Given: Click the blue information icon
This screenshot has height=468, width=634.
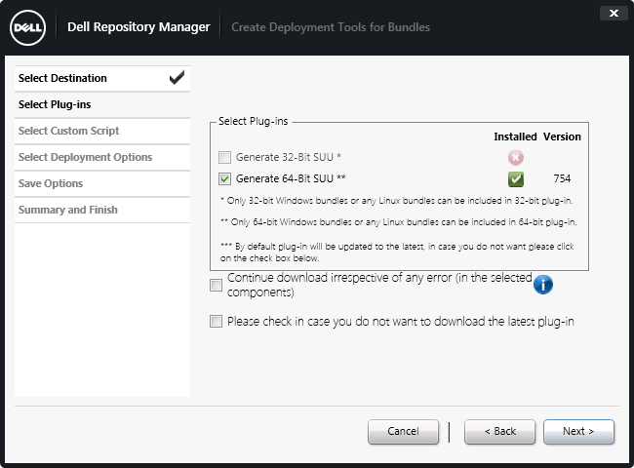Looking at the screenshot, I should click(x=543, y=285).
